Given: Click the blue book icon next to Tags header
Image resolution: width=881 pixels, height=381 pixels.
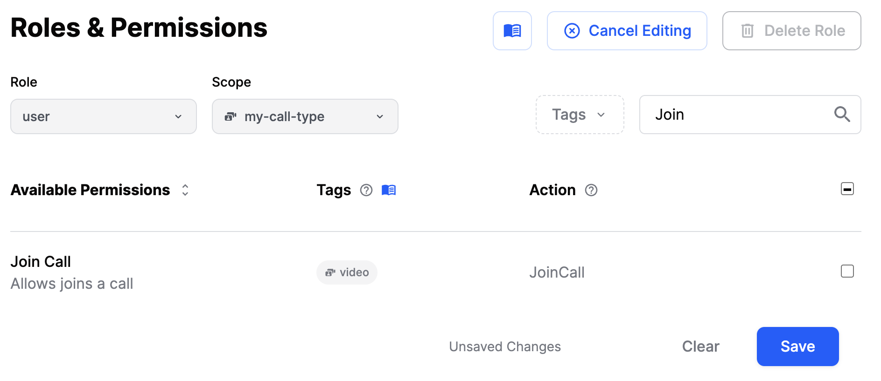Looking at the screenshot, I should [389, 190].
